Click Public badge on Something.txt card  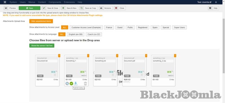(x=98, y=76)
